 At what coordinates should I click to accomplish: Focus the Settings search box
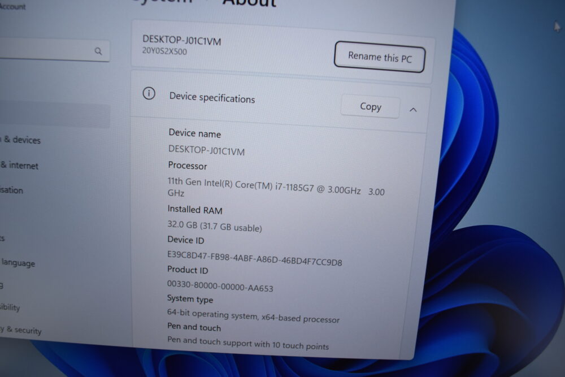[54, 50]
